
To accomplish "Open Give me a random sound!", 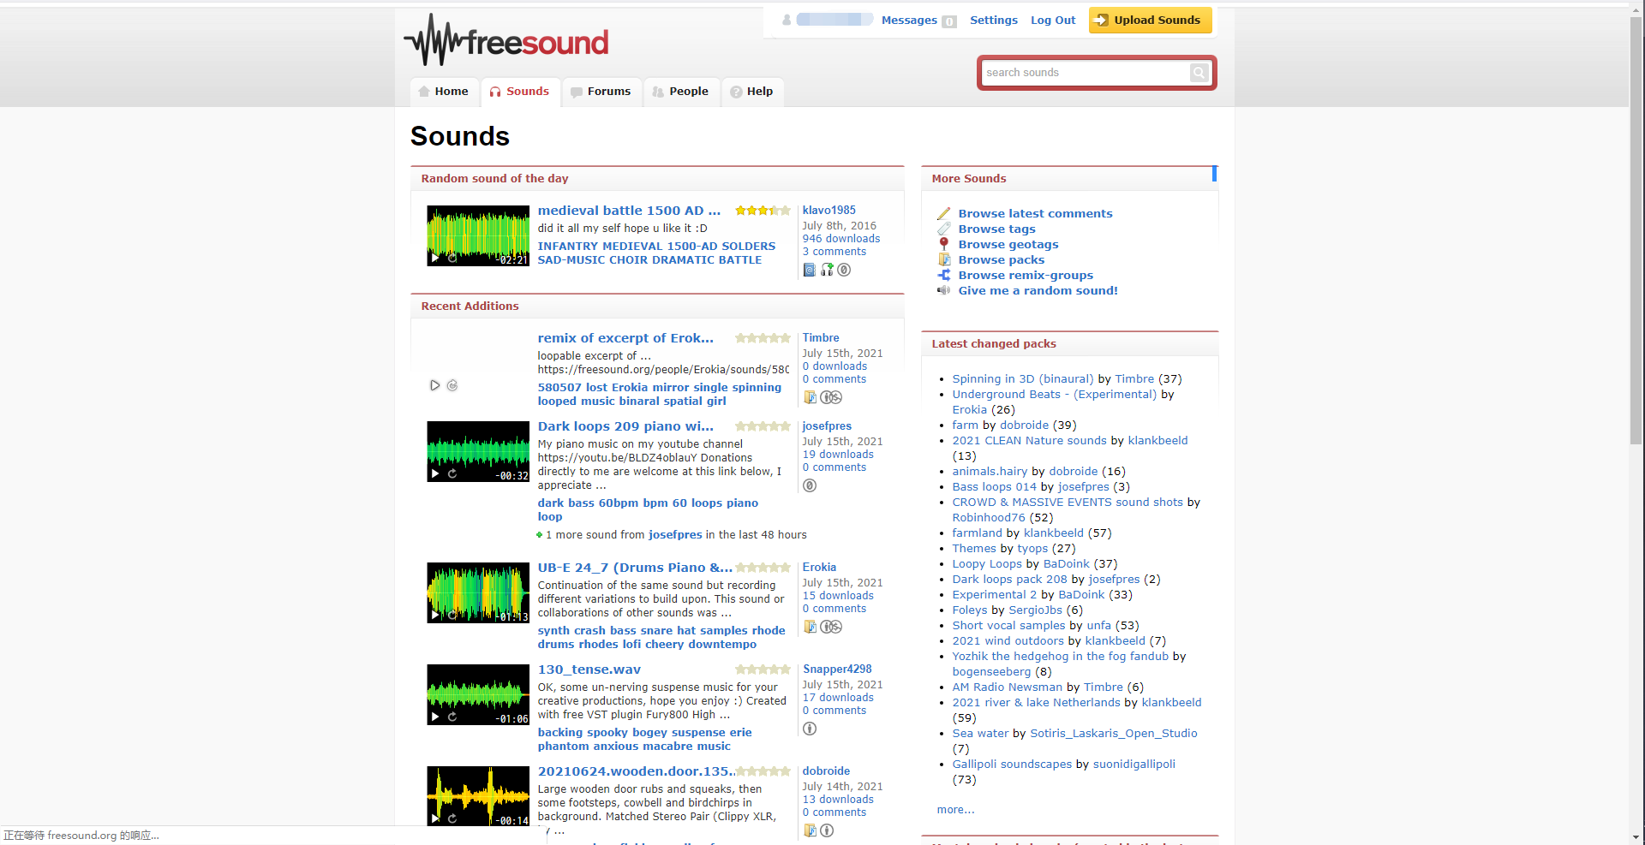I will [x=1038, y=290].
